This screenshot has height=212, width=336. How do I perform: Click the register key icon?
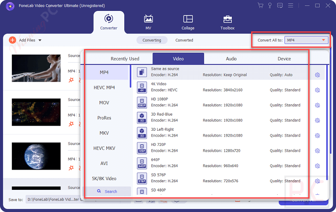270,5
